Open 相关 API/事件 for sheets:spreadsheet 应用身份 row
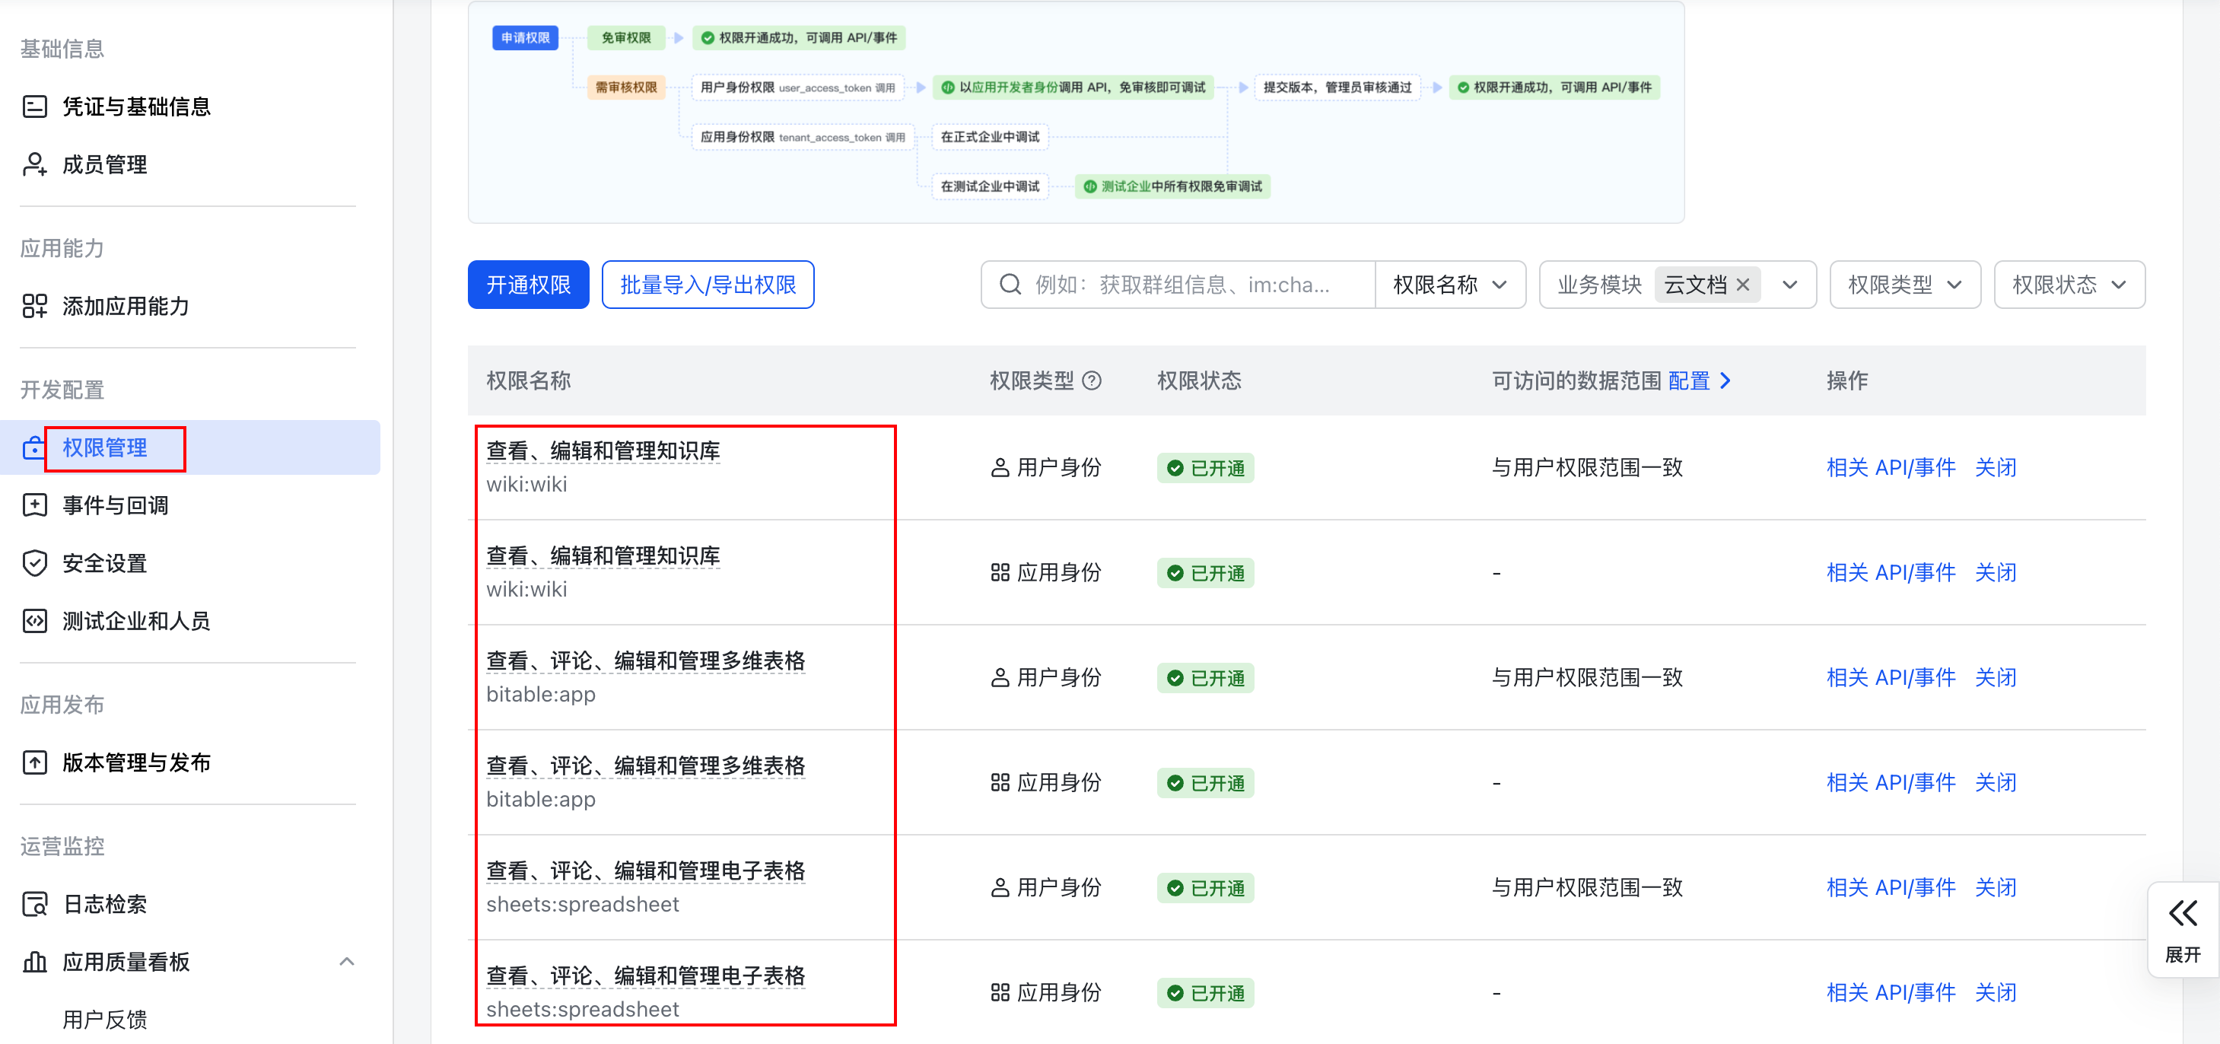This screenshot has width=2220, height=1044. tap(1891, 993)
